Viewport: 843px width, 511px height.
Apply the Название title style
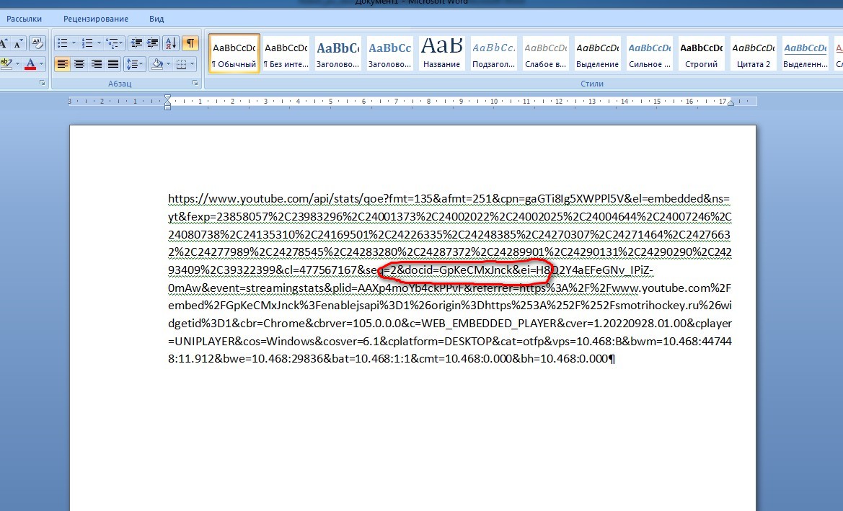[441, 53]
